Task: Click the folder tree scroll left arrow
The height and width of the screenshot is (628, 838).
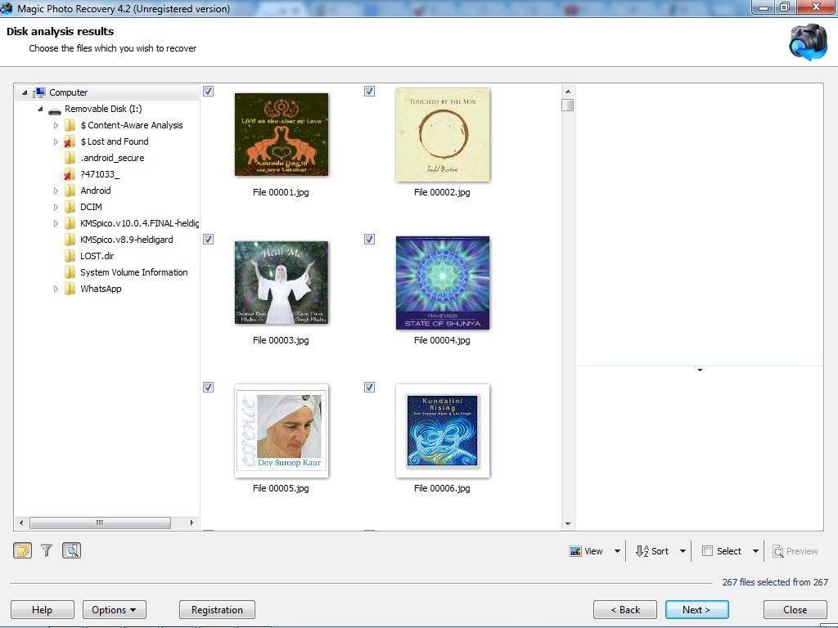Action: [21, 523]
